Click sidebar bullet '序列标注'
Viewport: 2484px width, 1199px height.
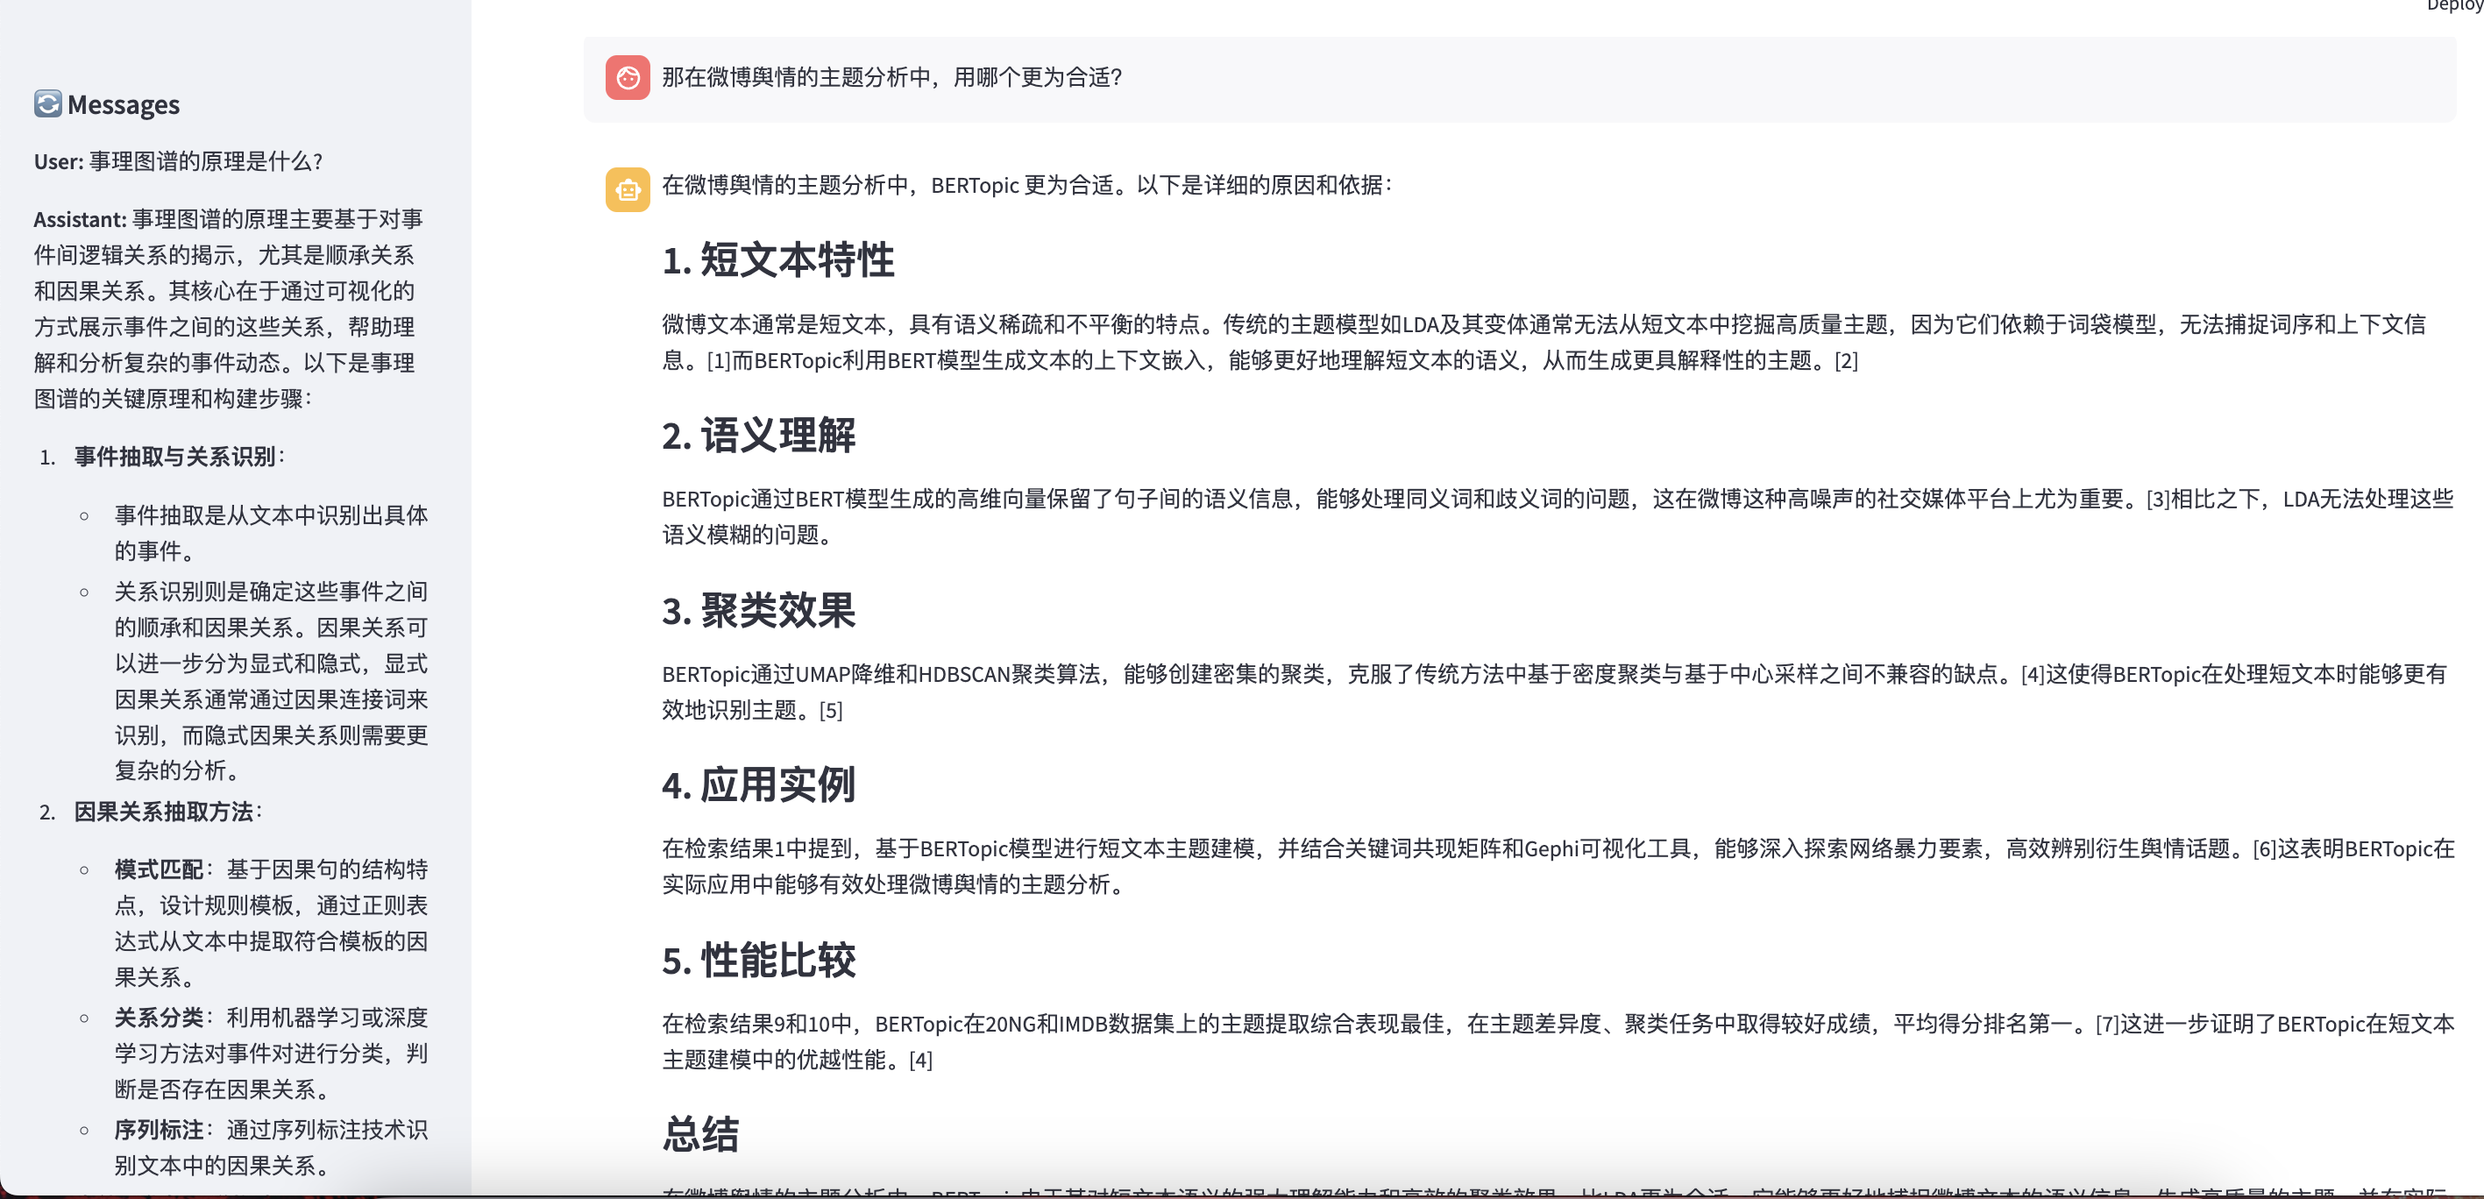(160, 1130)
